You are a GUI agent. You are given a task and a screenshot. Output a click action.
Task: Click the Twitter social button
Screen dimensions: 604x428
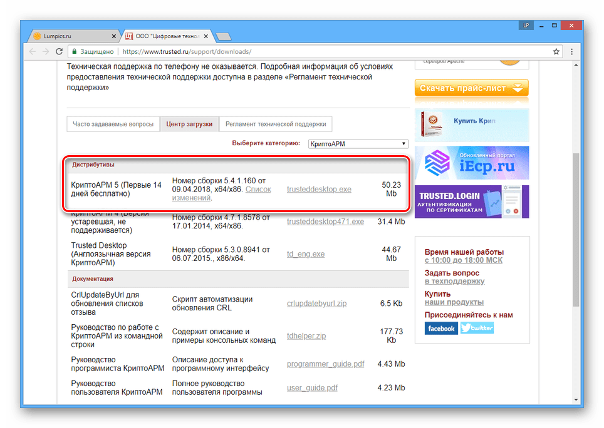(x=477, y=328)
